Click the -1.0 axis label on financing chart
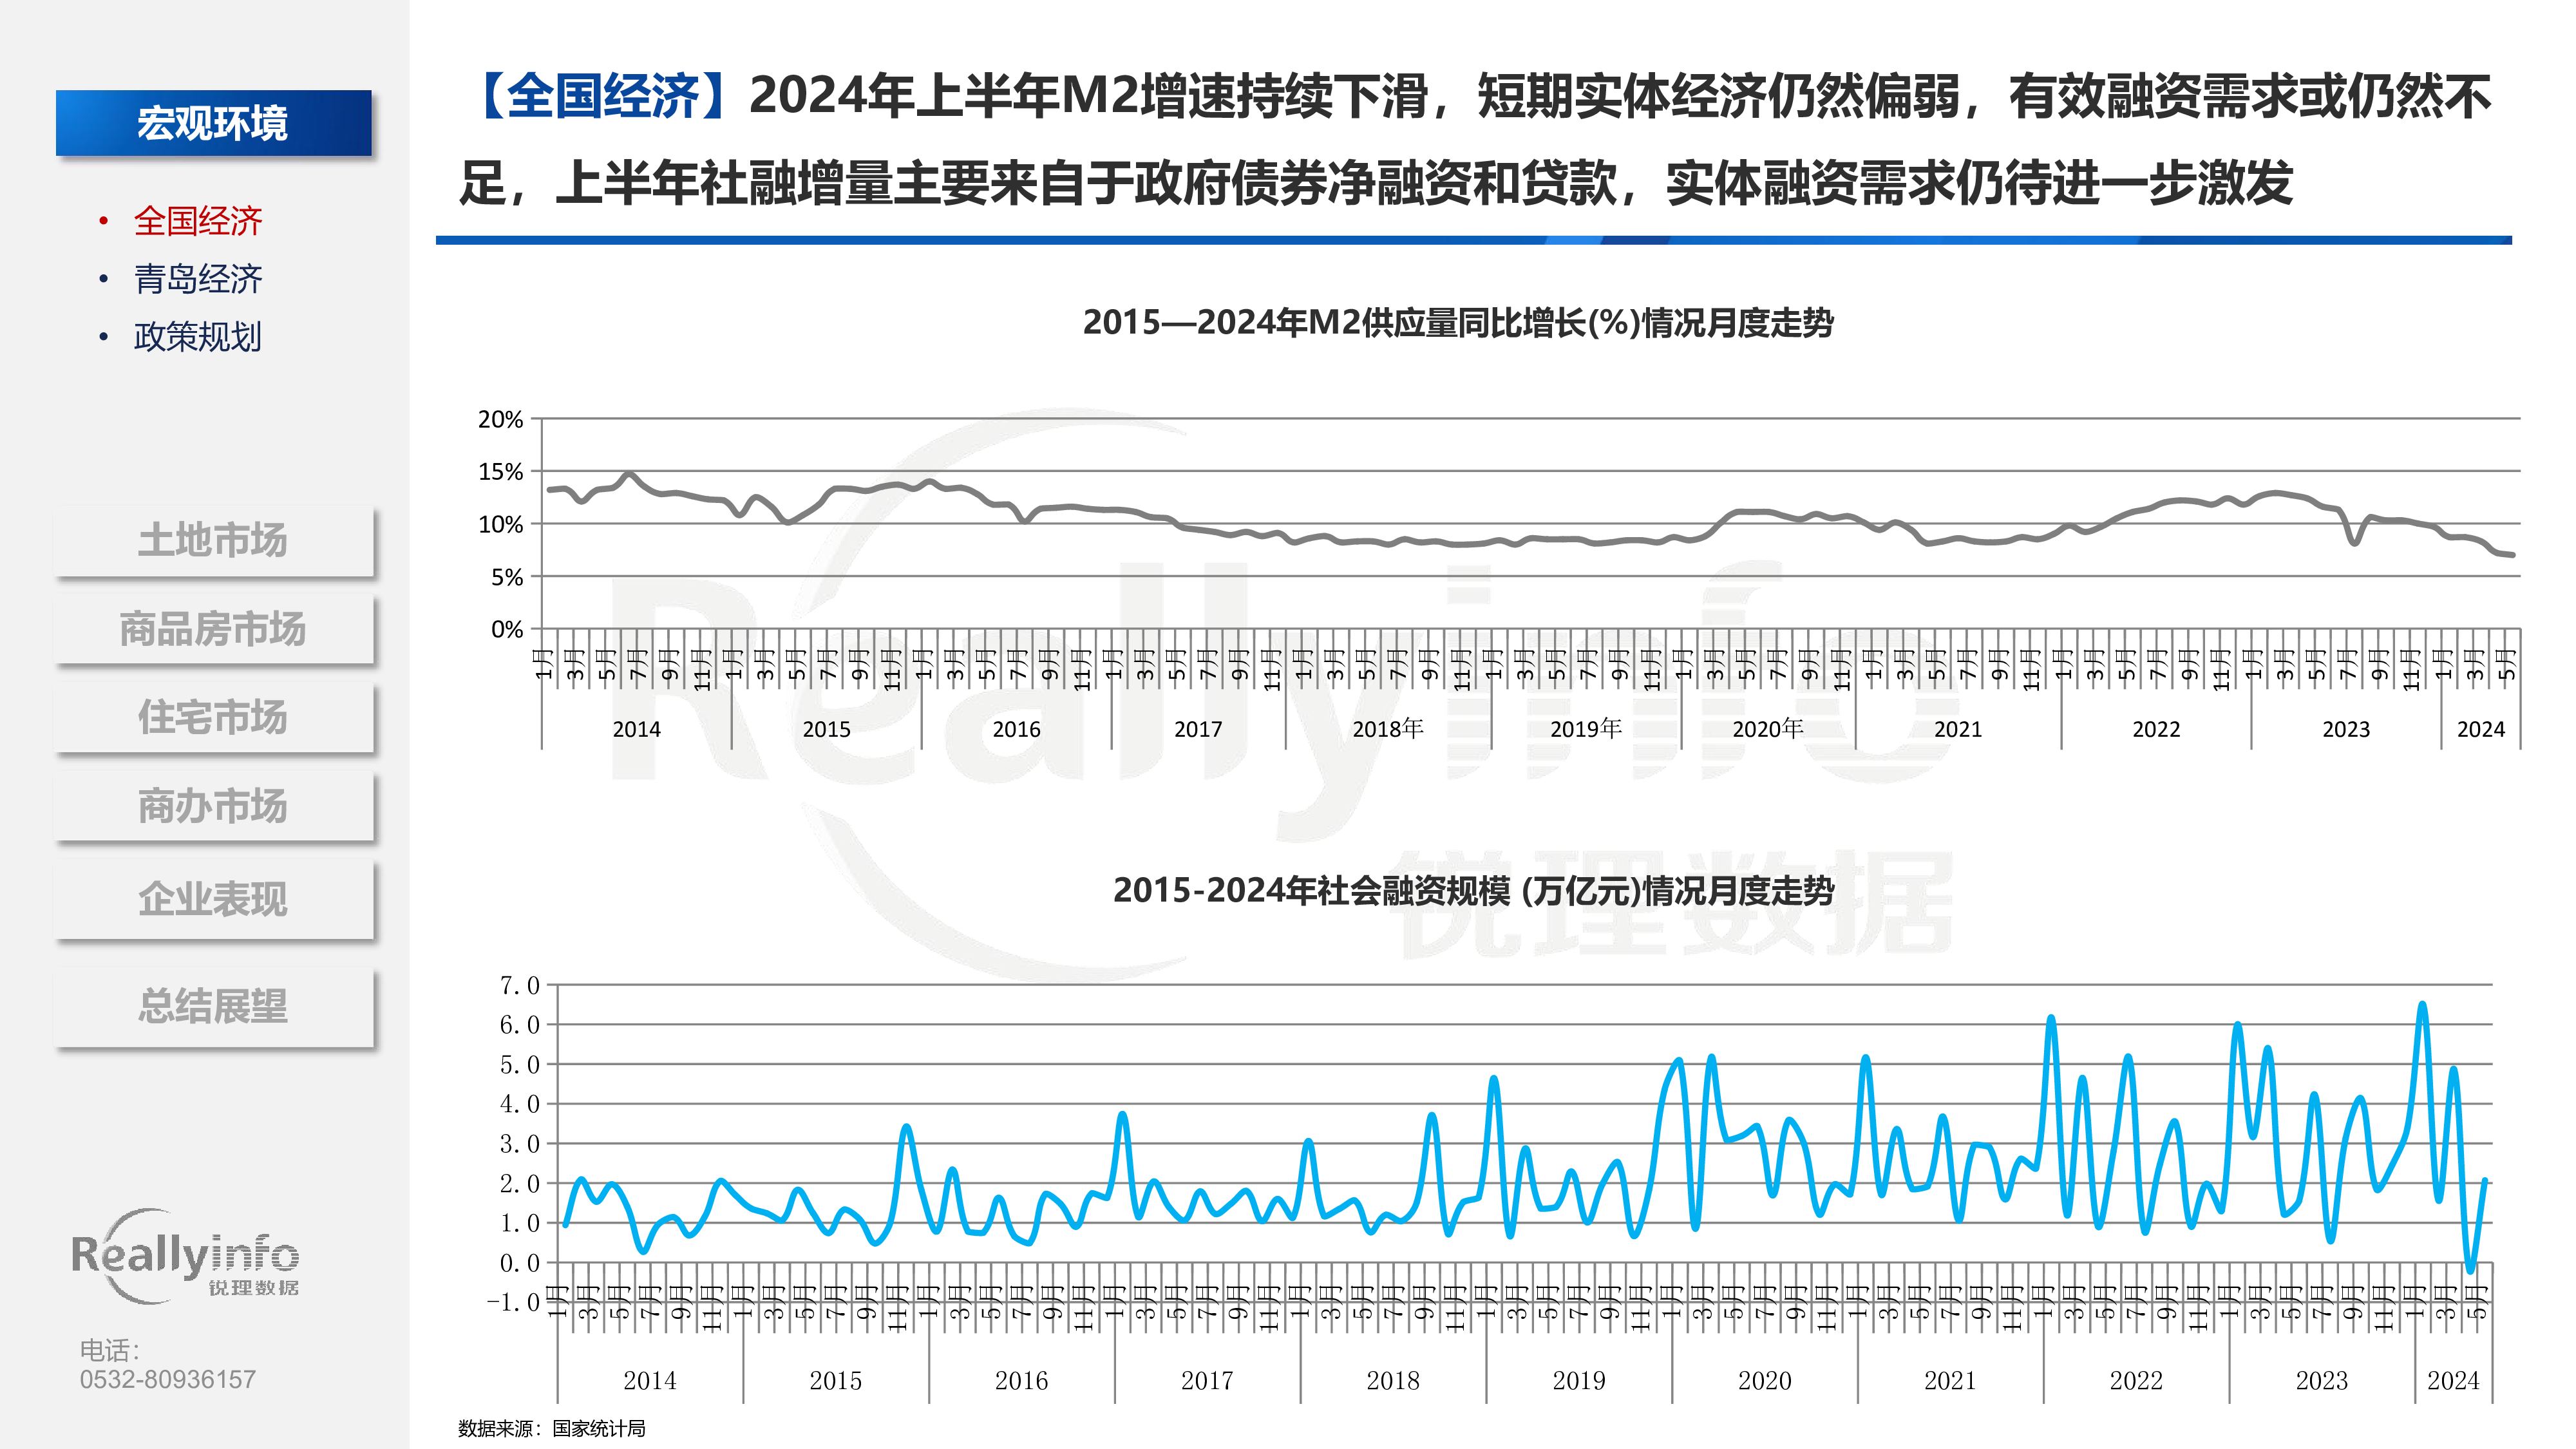This screenshot has height=1449, width=2576. (x=513, y=1302)
